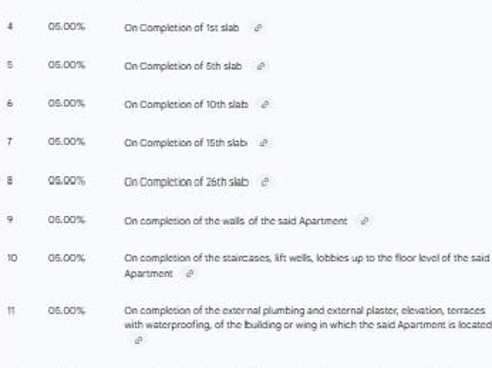Viewport: 492px width, 368px height.
Task: Select 'On Completion of 10th slab' text
Action: (x=186, y=104)
